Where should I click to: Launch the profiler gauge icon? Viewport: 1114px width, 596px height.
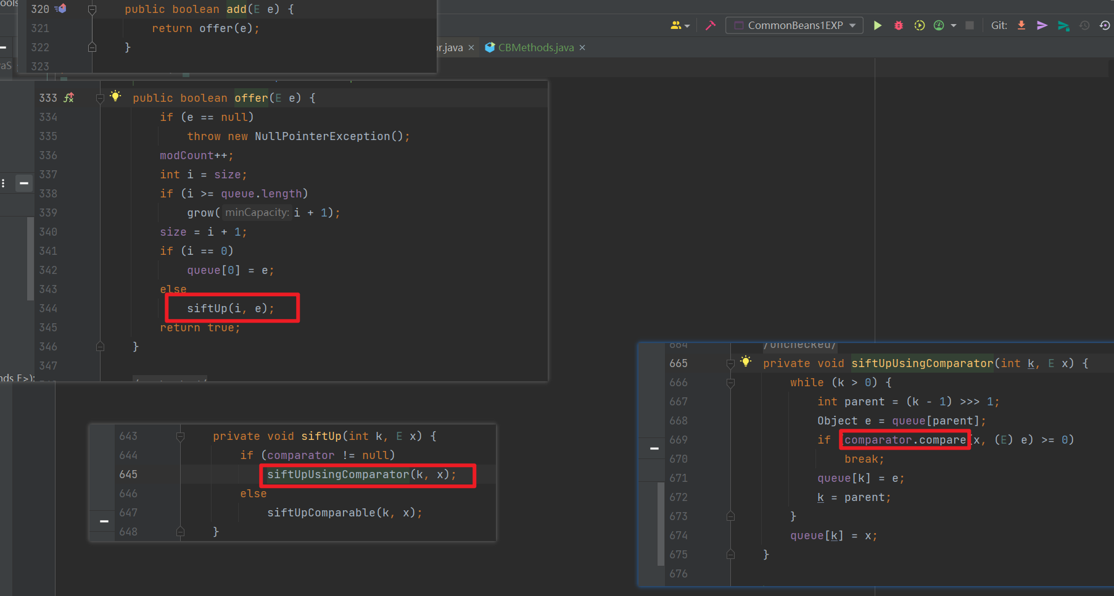pyautogui.click(x=939, y=25)
